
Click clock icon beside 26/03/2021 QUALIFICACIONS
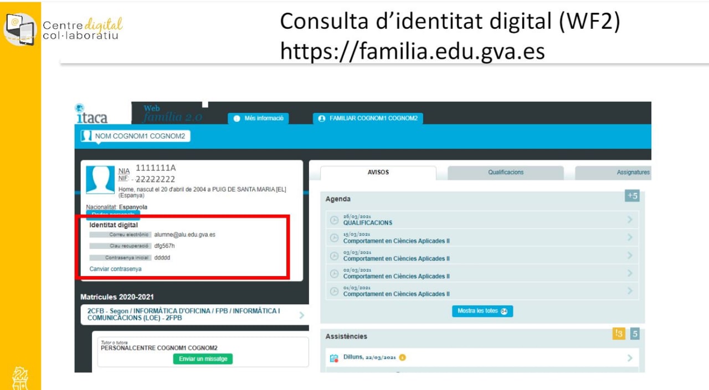tap(334, 220)
